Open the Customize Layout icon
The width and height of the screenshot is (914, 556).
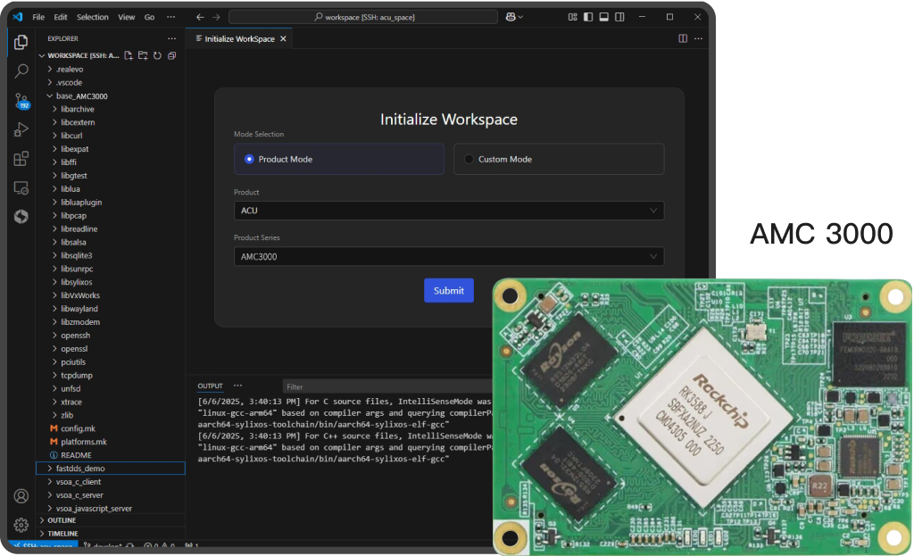click(x=572, y=17)
